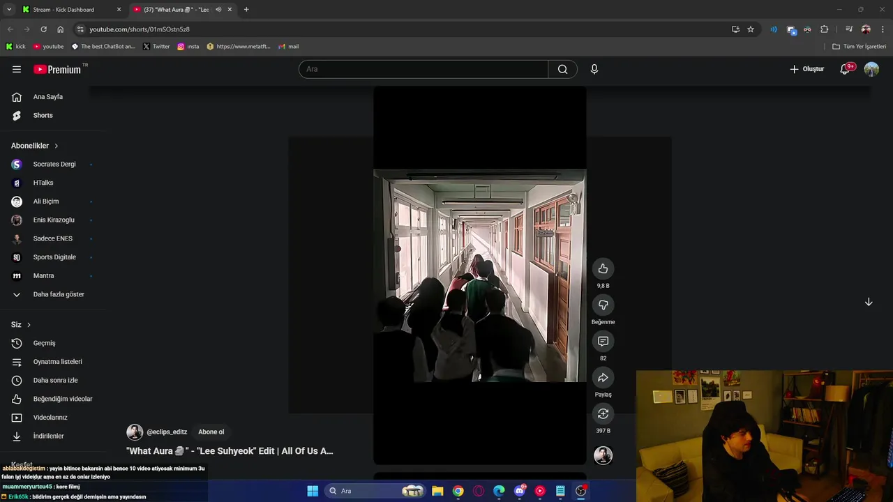Open the YouTube account avatar menu
The width and height of the screenshot is (893, 502).
click(x=871, y=69)
